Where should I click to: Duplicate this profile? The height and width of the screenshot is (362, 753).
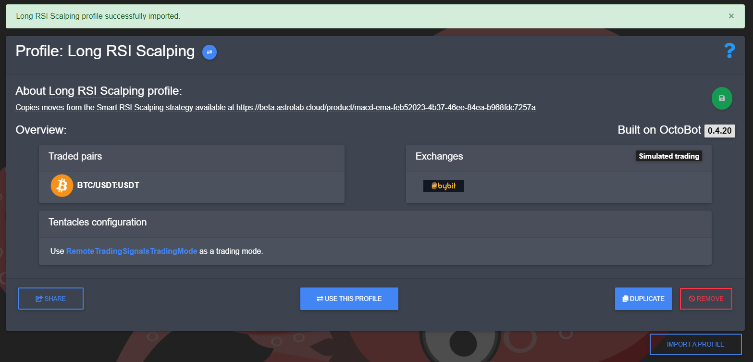643,299
